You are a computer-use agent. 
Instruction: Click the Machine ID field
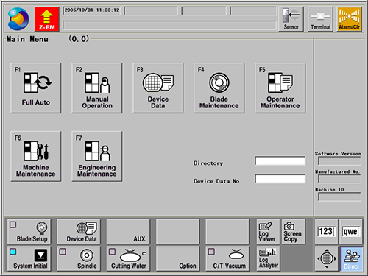pyautogui.click(x=339, y=197)
